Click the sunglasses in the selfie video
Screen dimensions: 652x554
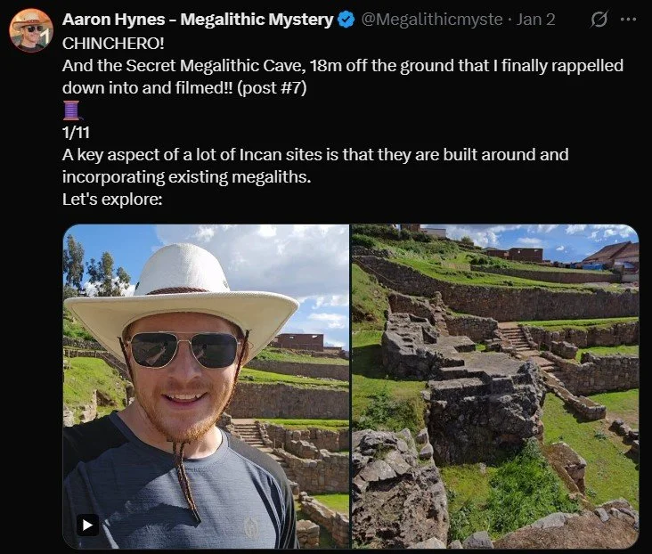183,349
